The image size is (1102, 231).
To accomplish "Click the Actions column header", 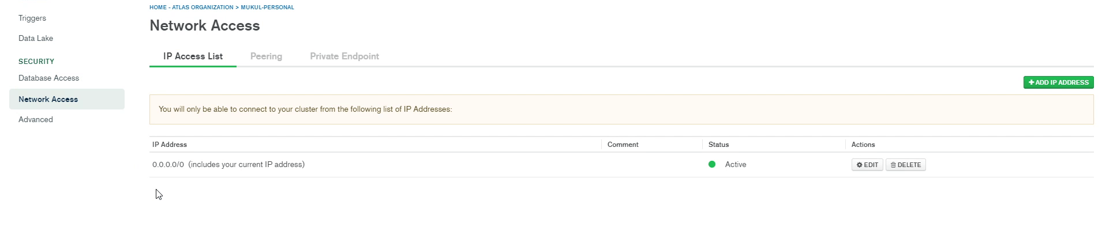I will pos(863,145).
